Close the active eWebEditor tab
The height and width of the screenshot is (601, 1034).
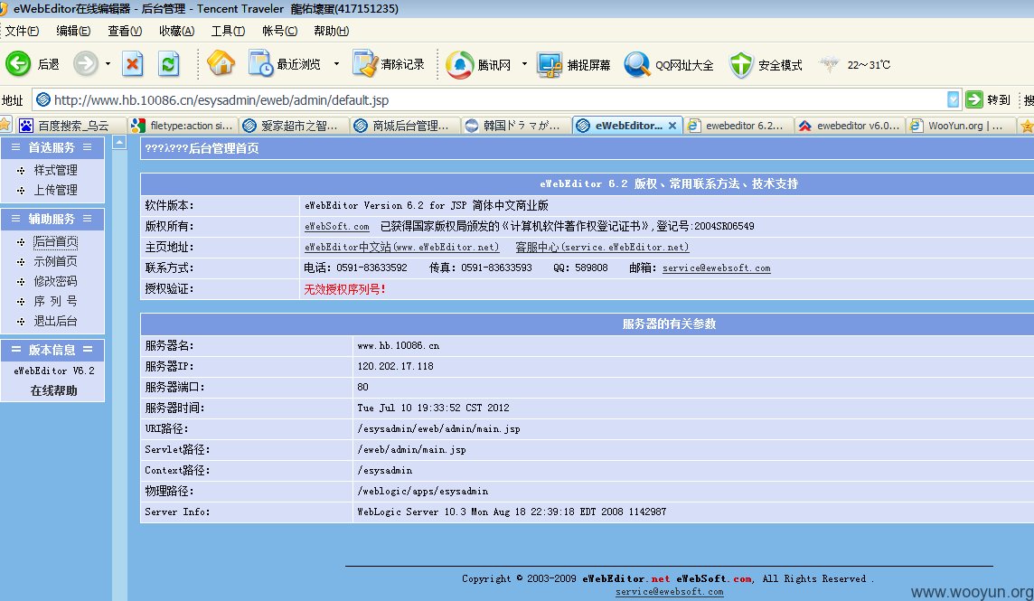coord(672,126)
